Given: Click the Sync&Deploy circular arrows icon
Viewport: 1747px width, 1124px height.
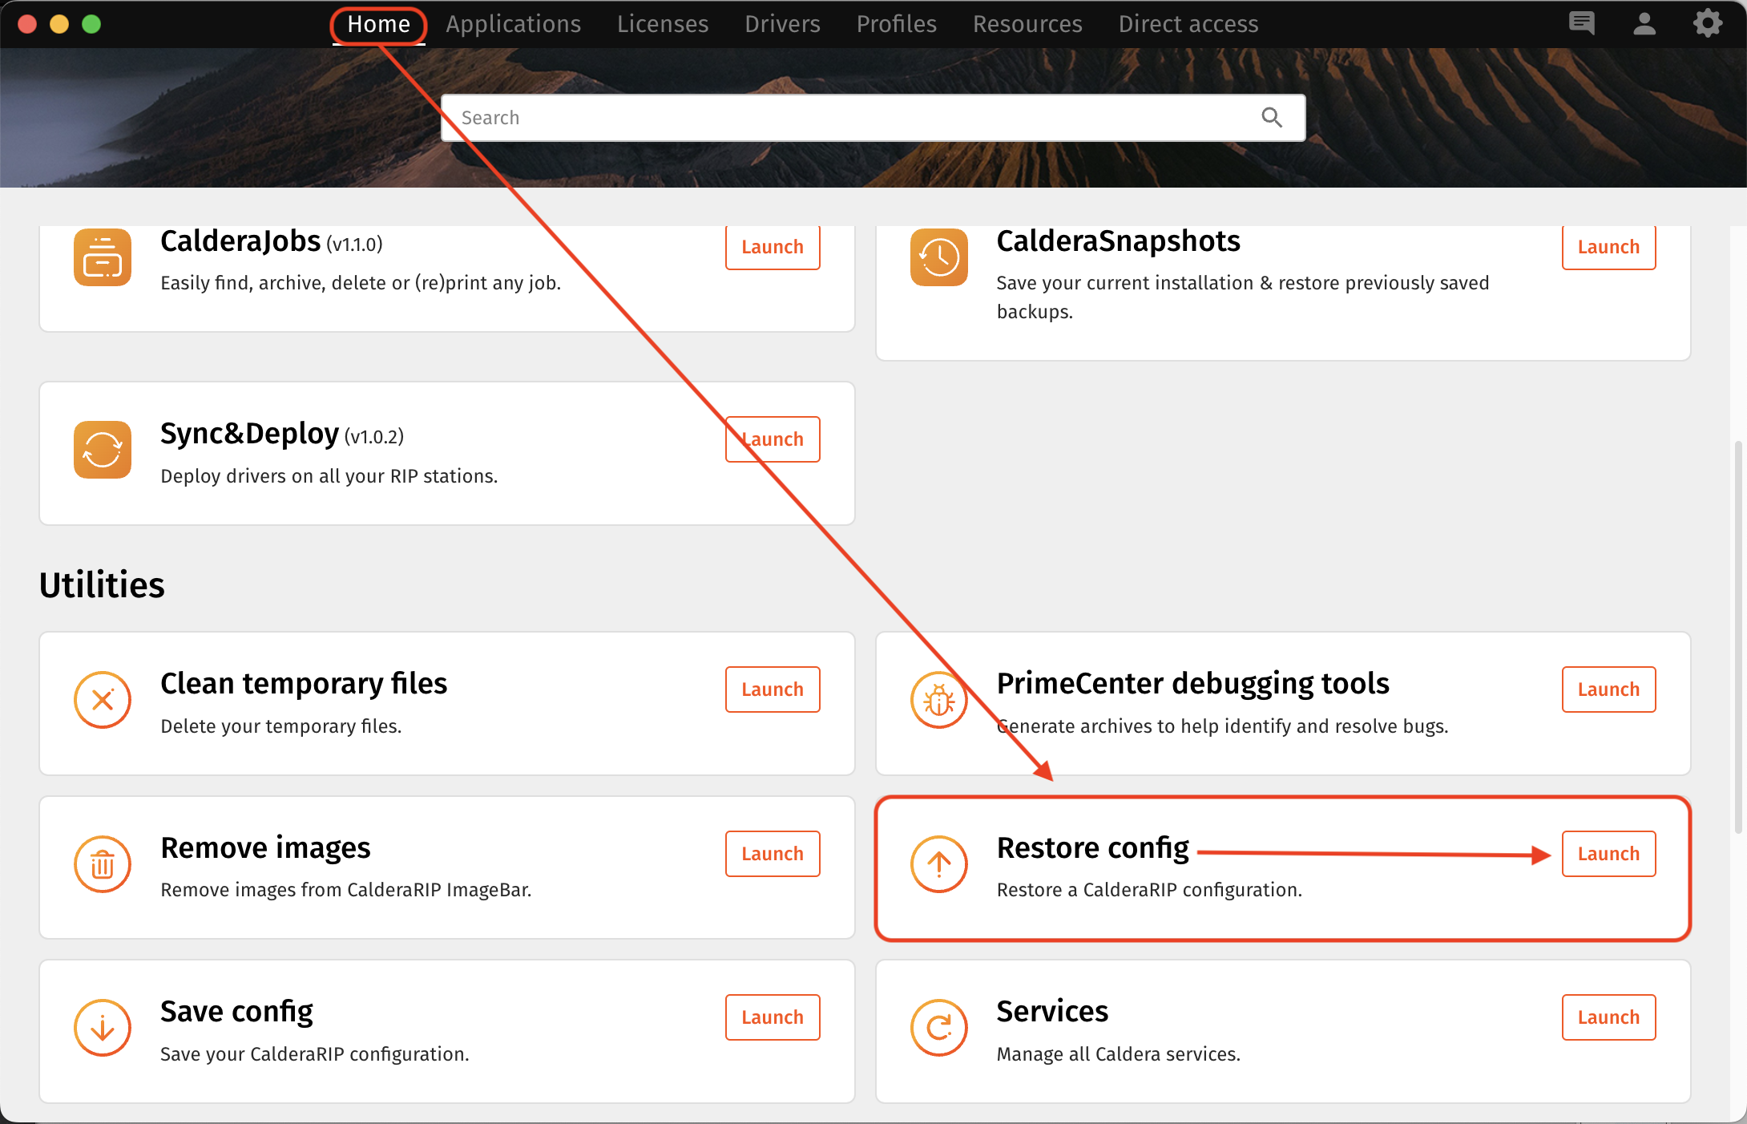Looking at the screenshot, I should coord(103,450).
